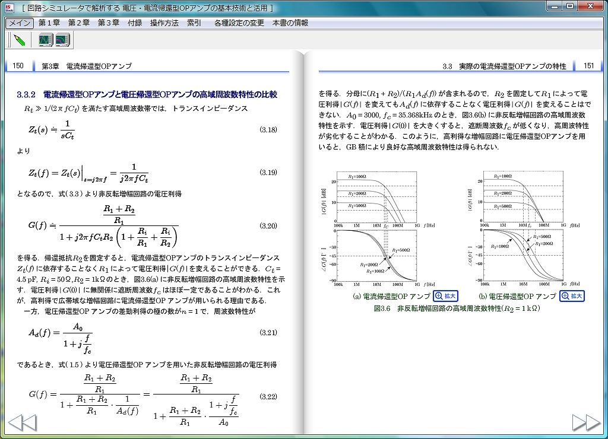Click equation number (3.21)

pyautogui.click(x=268, y=332)
